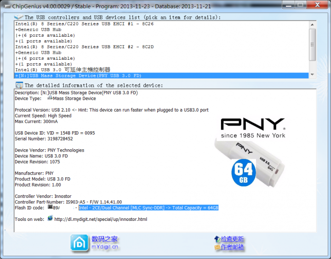Click the USB drive icon beside device list header
Screen dimensions: 331x259
[x=18, y=17]
